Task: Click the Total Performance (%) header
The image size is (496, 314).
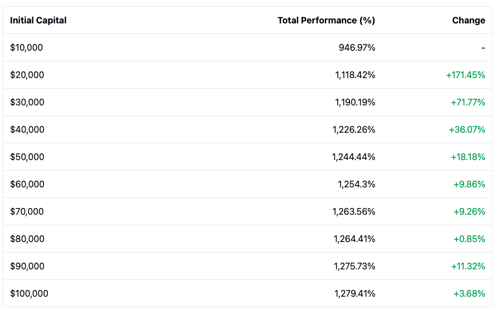Action: [x=326, y=21]
